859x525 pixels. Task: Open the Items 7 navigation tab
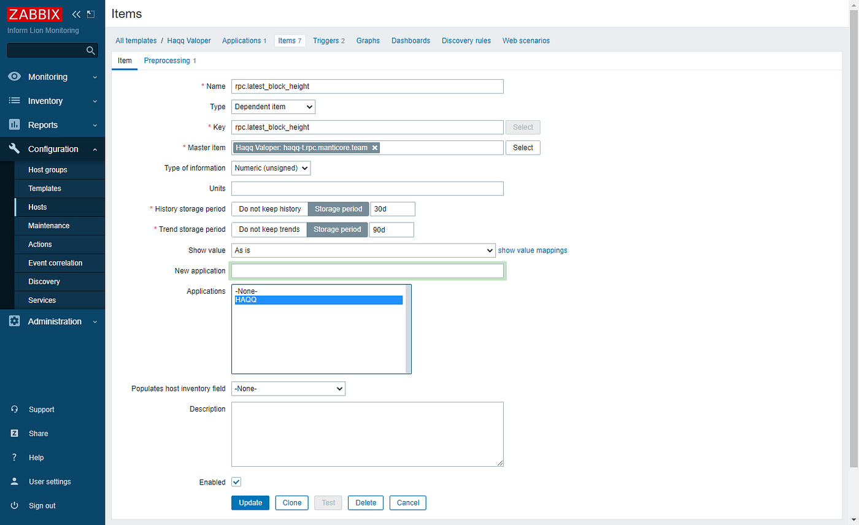[290, 40]
